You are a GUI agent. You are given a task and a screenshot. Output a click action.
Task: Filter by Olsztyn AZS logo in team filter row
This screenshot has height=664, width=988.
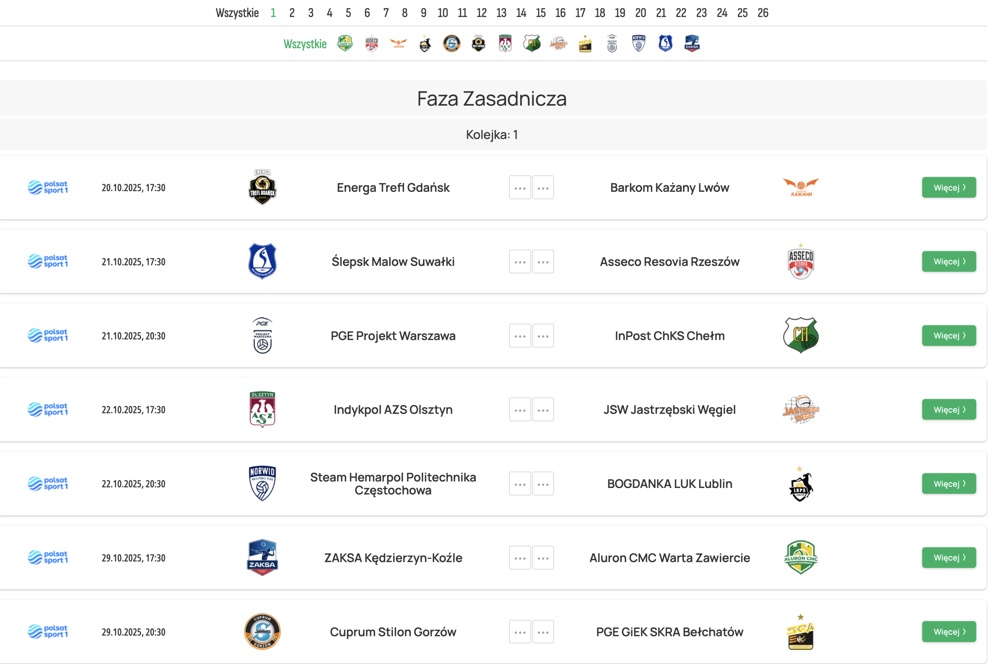tap(505, 44)
